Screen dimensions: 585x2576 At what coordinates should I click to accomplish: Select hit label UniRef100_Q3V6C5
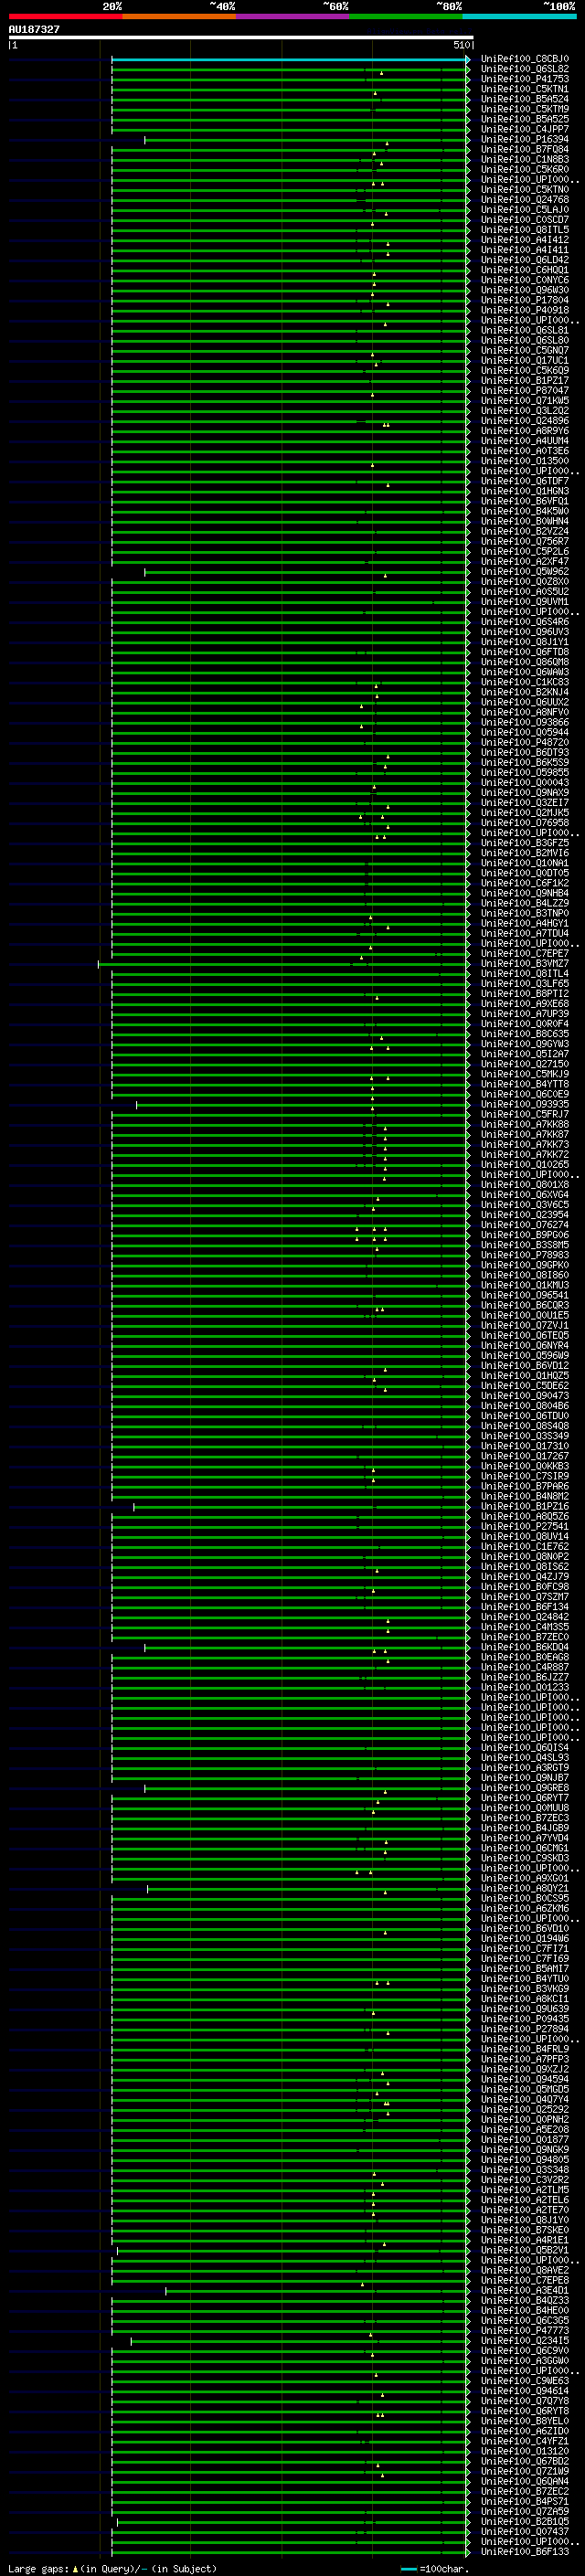click(525, 1204)
